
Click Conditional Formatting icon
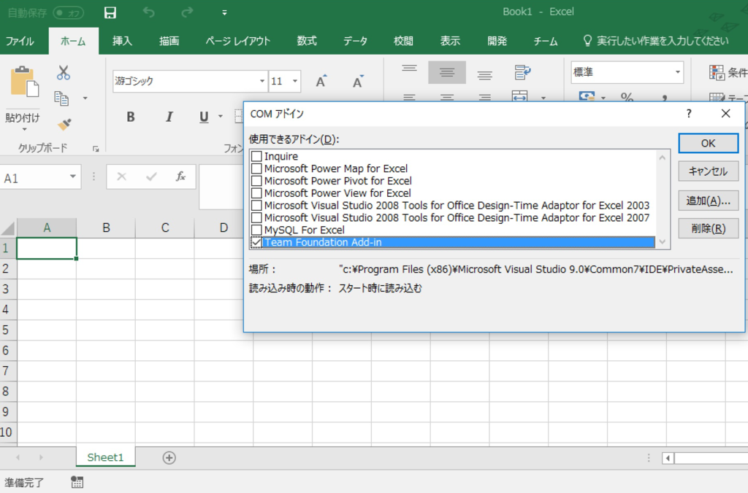(x=717, y=72)
